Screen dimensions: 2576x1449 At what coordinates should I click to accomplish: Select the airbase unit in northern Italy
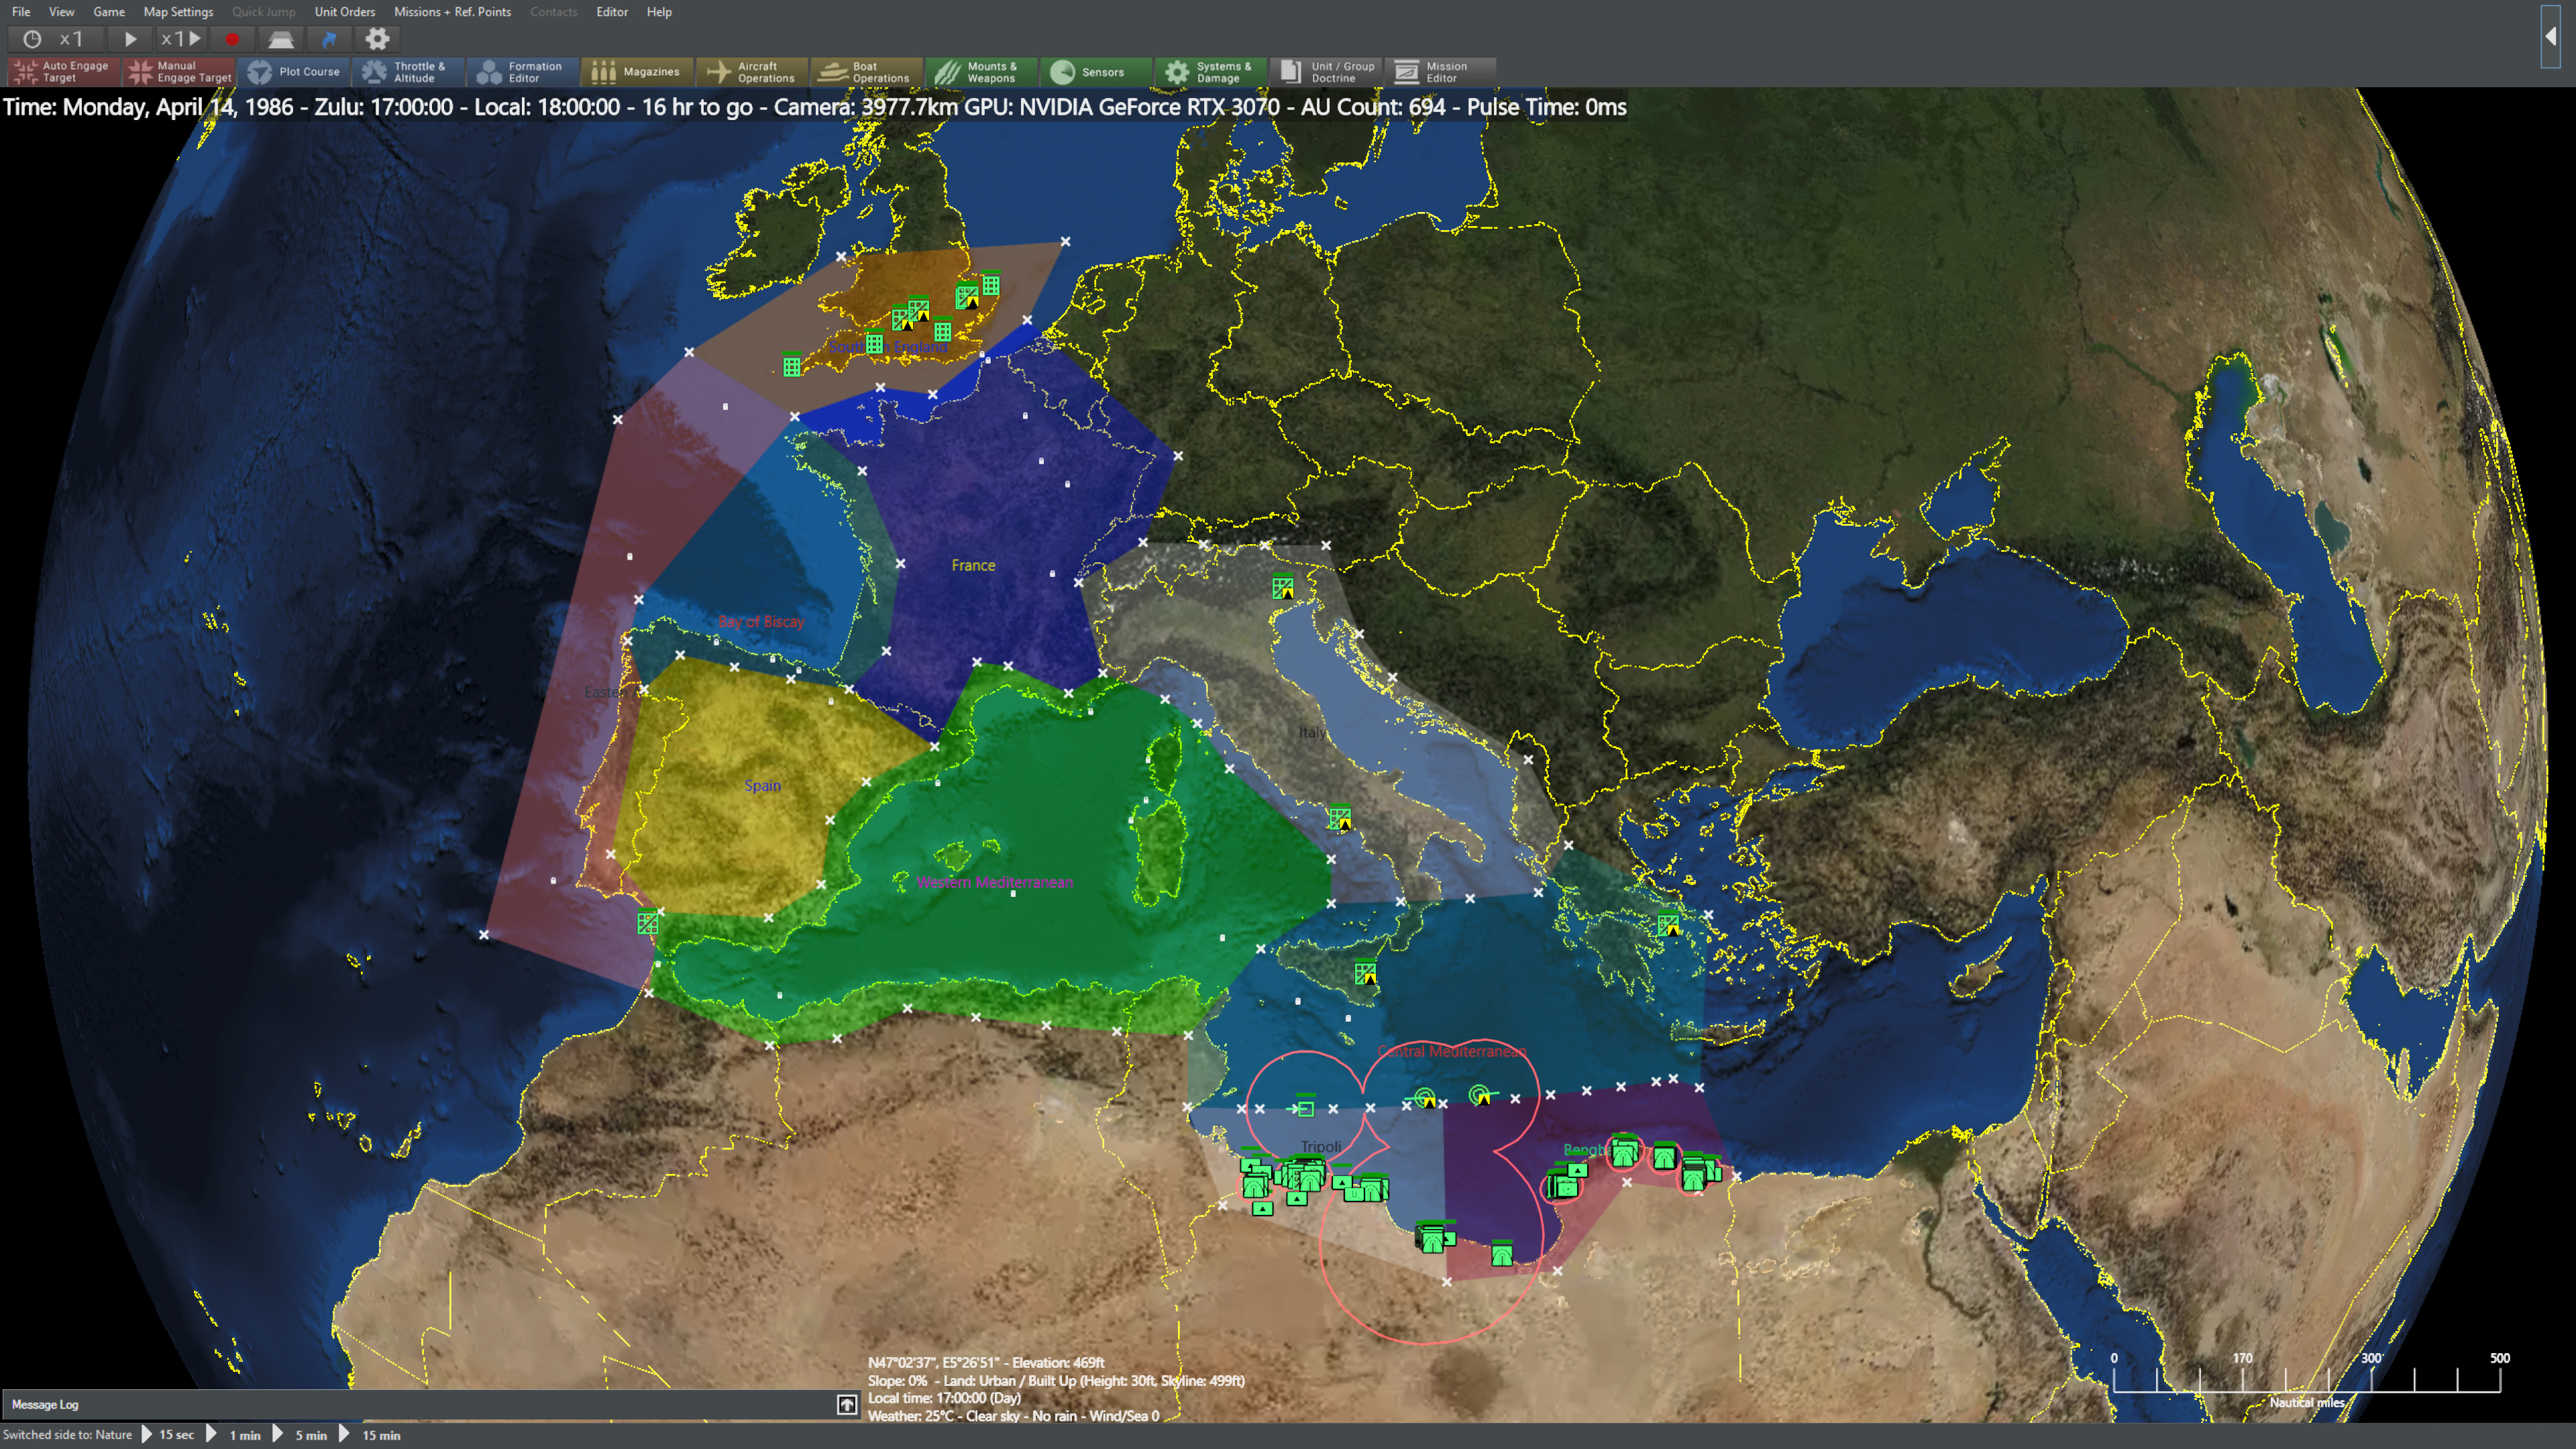1283,588
